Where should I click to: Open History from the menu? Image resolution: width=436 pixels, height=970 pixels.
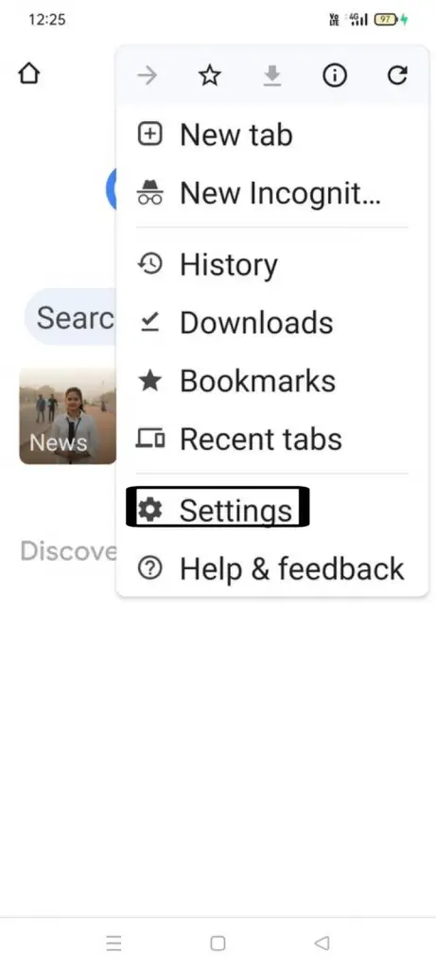[271, 265]
